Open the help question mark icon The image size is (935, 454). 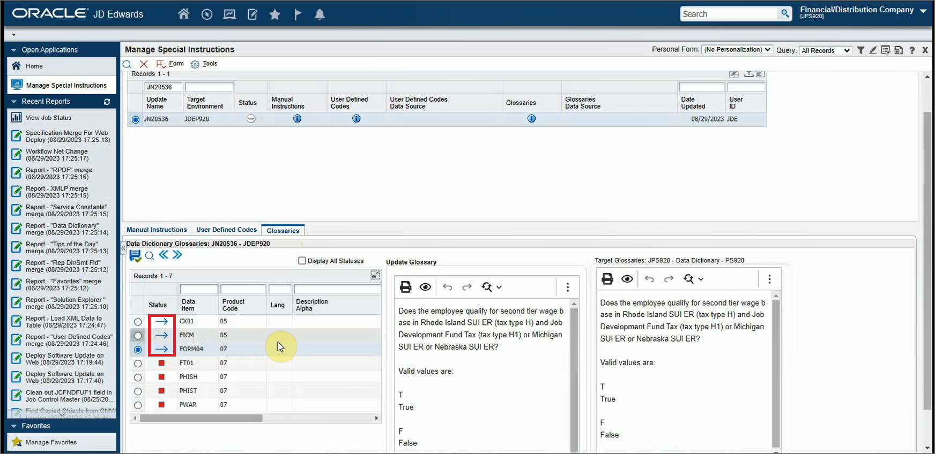912,50
